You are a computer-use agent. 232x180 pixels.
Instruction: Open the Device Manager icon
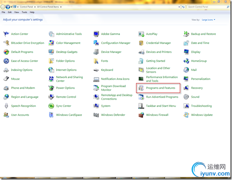pyautogui.click(x=96, y=52)
